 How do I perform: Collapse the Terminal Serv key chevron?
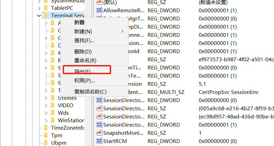click(x=39, y=16)
